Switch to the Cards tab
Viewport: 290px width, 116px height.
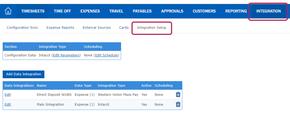(x=124, y=28)
